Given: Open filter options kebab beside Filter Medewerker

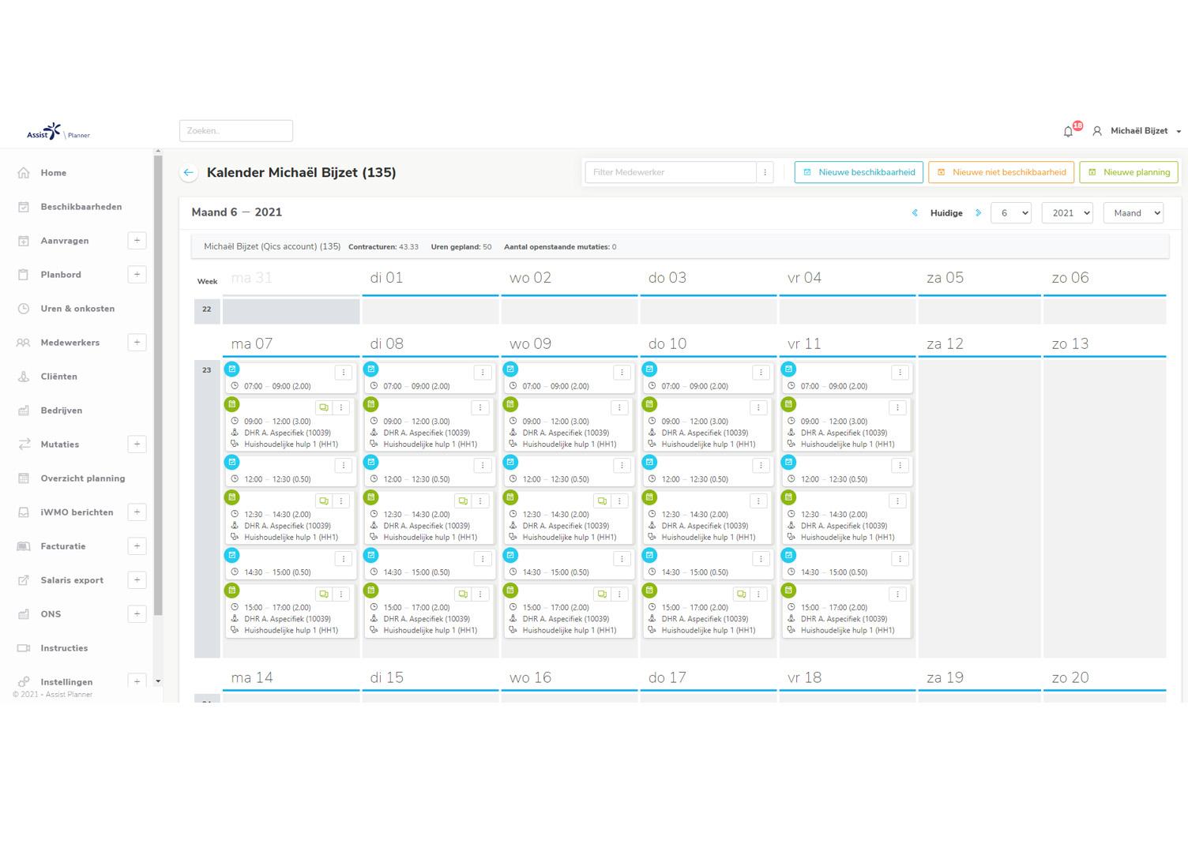Looking at the screenshot, I should (765, 172).
